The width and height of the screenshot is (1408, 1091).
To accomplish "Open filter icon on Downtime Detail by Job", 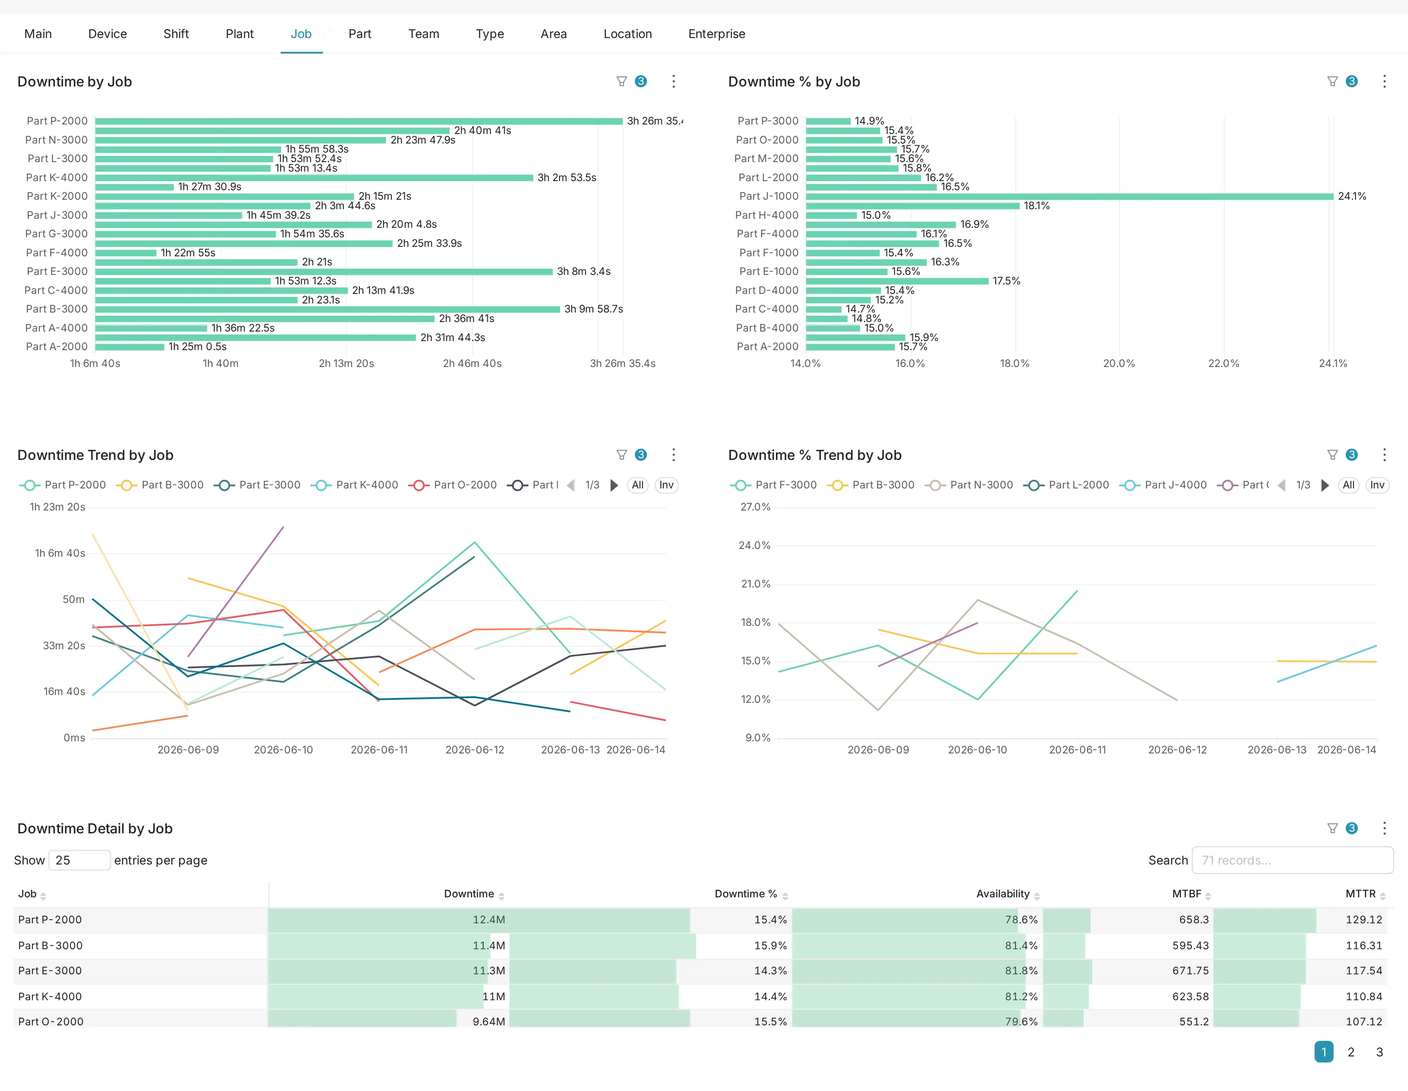I will [1333, 828].
